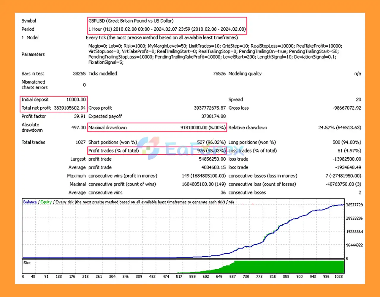Select the 1 Hour period date range

(167, 29)
